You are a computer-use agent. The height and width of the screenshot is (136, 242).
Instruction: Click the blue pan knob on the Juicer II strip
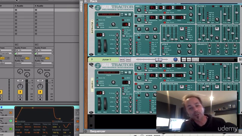175,59
